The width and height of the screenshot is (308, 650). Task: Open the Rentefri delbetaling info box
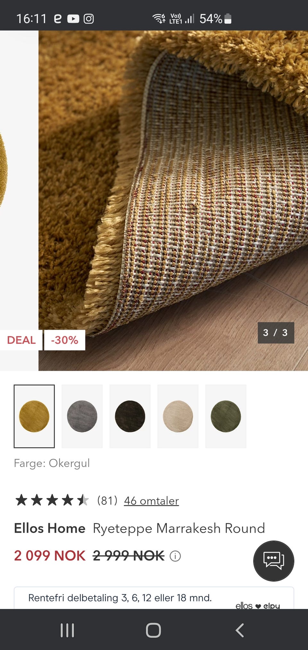tap(154, 598)
